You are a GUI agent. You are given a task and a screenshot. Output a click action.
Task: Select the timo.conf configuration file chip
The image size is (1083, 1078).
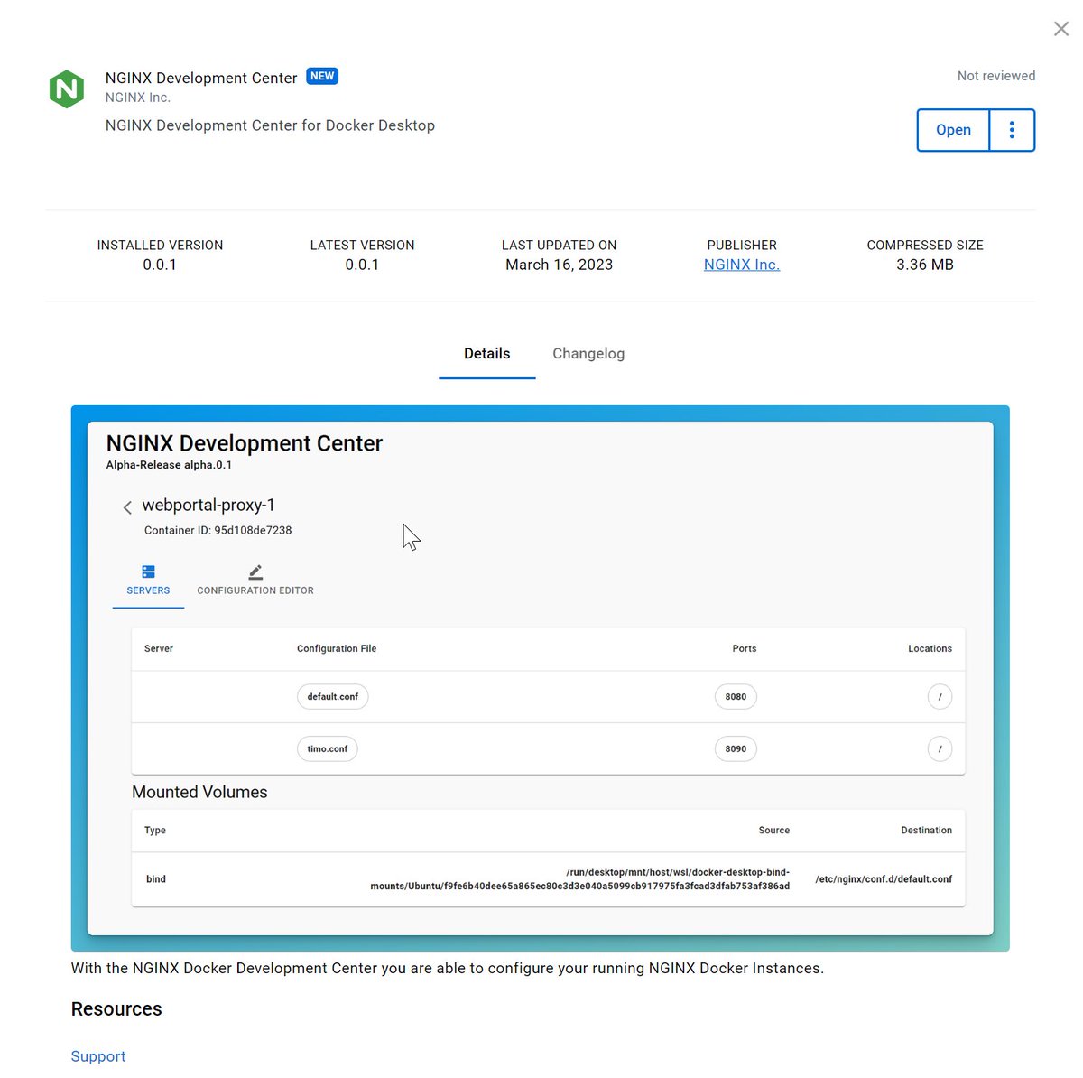tap(327, 748)
